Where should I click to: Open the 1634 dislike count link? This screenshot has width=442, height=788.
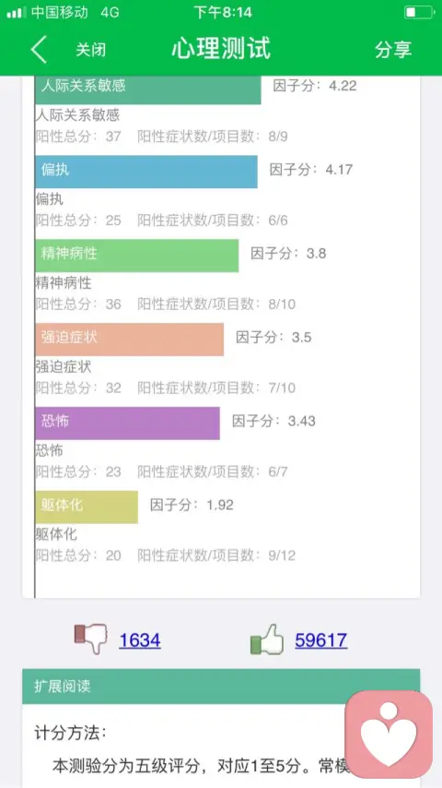click(139, 640)
